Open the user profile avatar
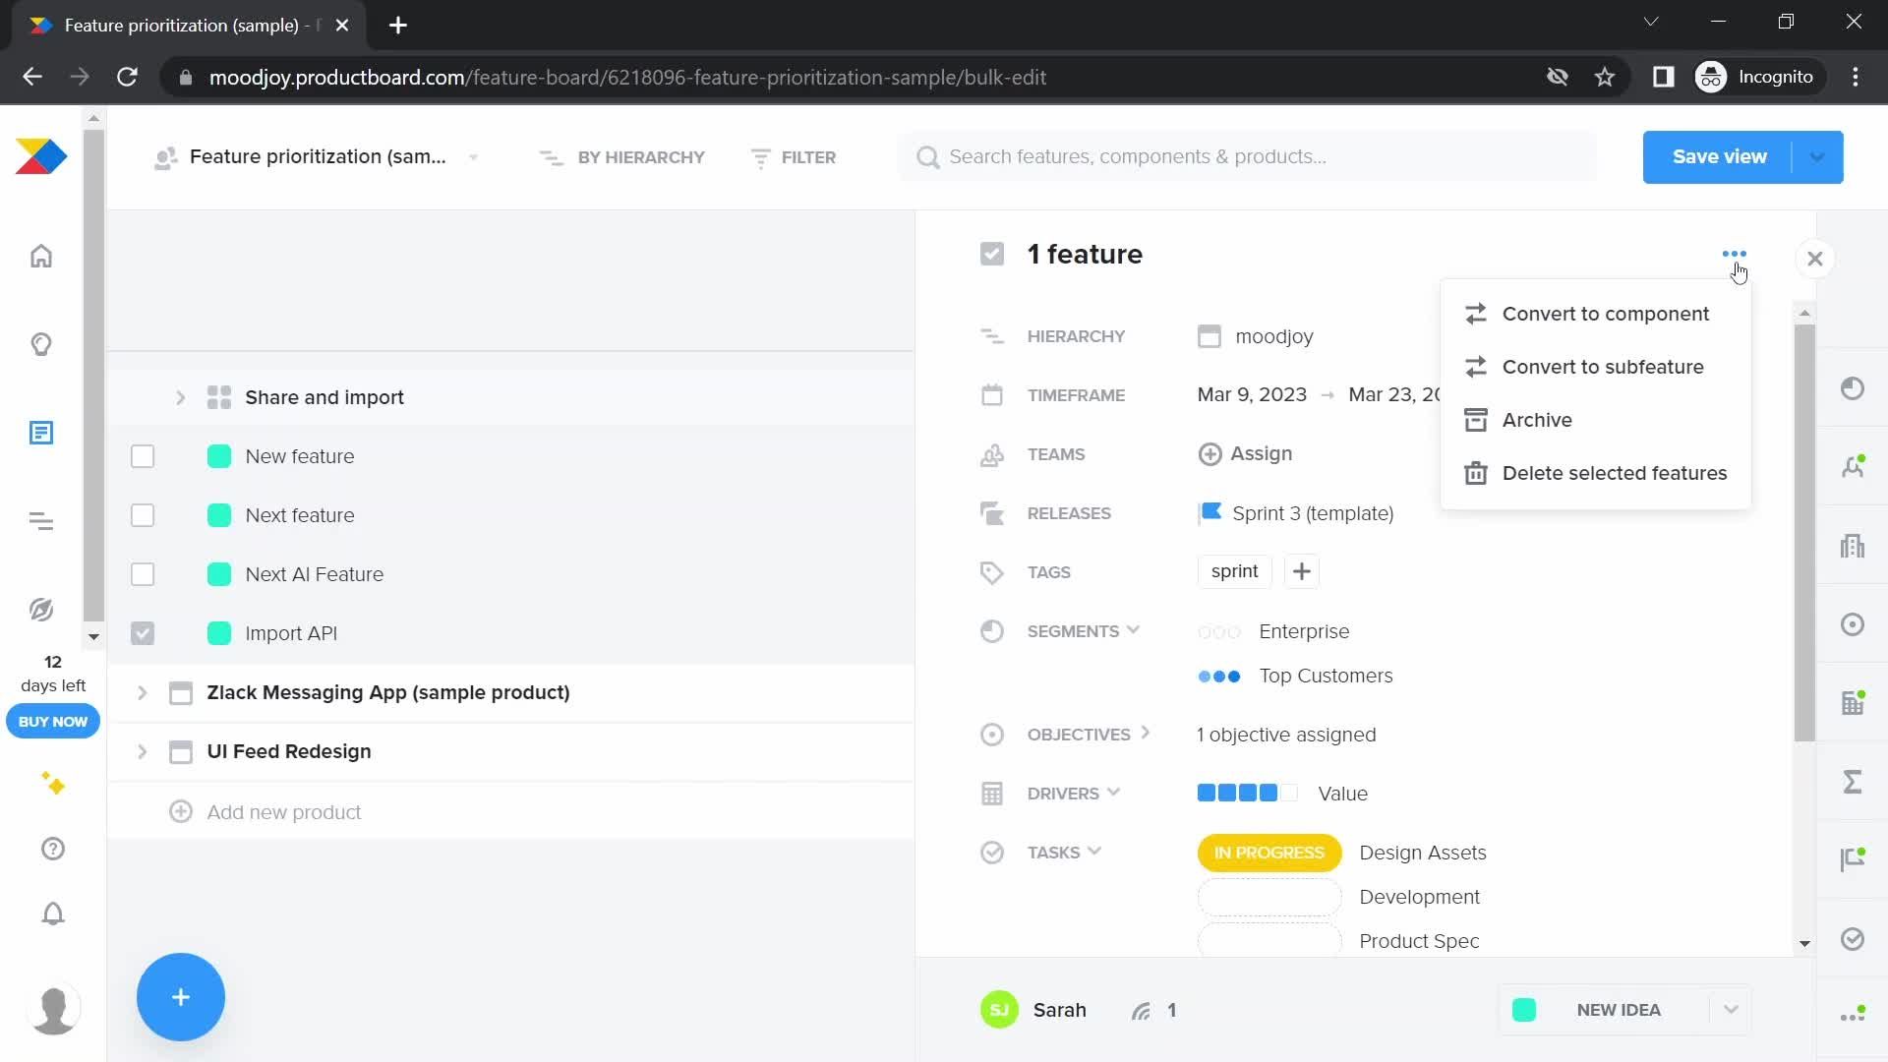1888x1062 pixels. tap(53, 1009)
